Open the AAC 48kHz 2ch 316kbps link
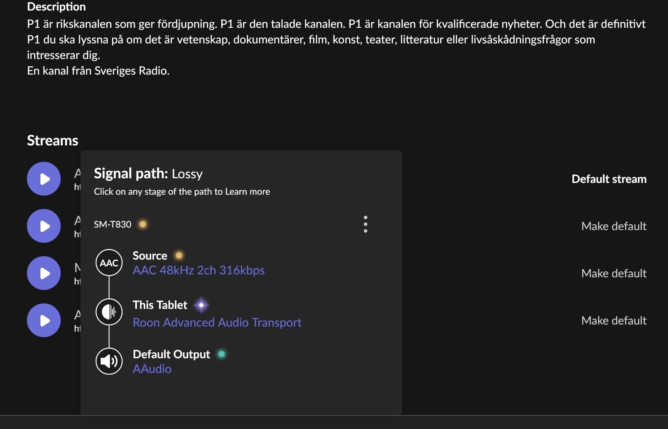 pyautogui.click(x=198, y=270)
